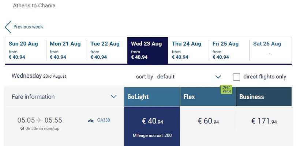Click the Previous week arrow icon
This screenshot has height=146, width=300.
point(8,27)
